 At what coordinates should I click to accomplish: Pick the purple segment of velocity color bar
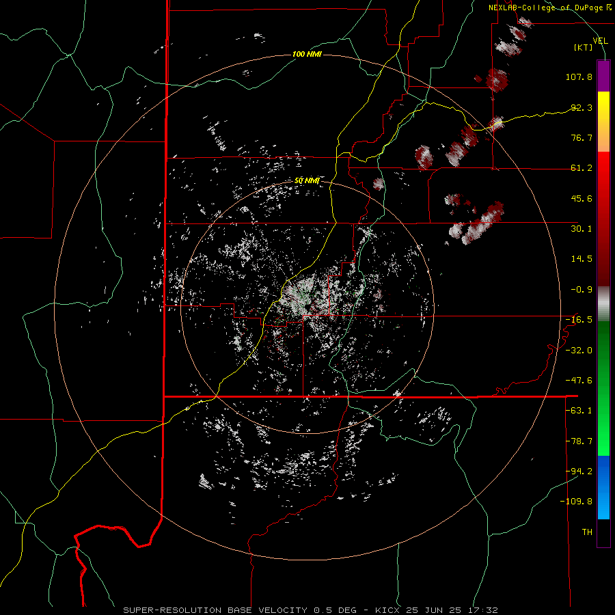pyautogui.click(x=603, y=76)
